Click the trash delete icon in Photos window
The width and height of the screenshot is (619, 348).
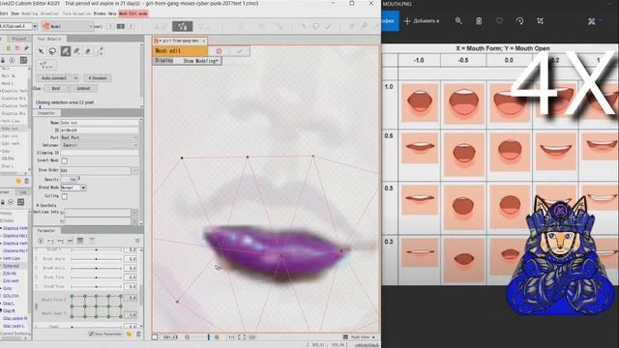479,21
